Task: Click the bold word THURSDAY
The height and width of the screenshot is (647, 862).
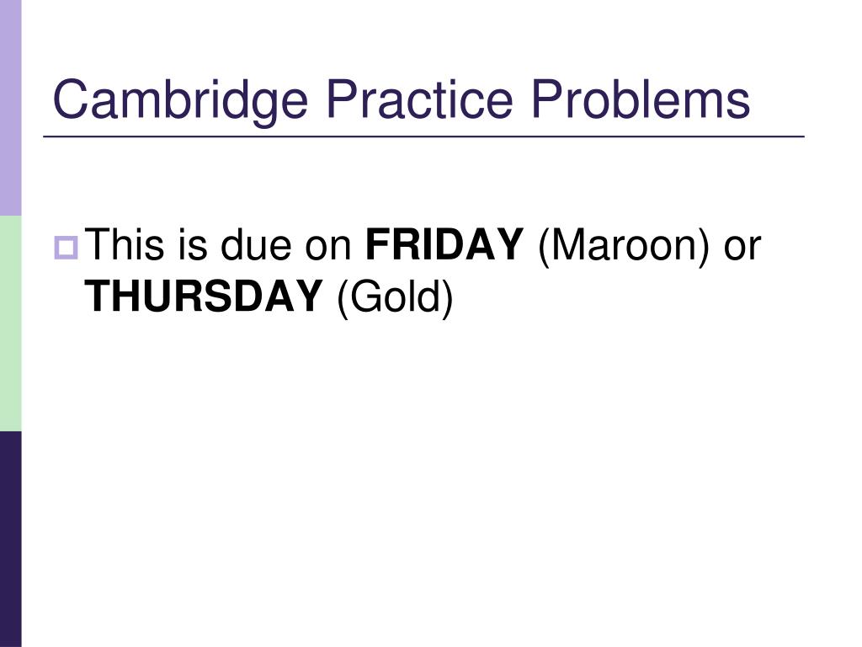Action: (x=203, y=296)
